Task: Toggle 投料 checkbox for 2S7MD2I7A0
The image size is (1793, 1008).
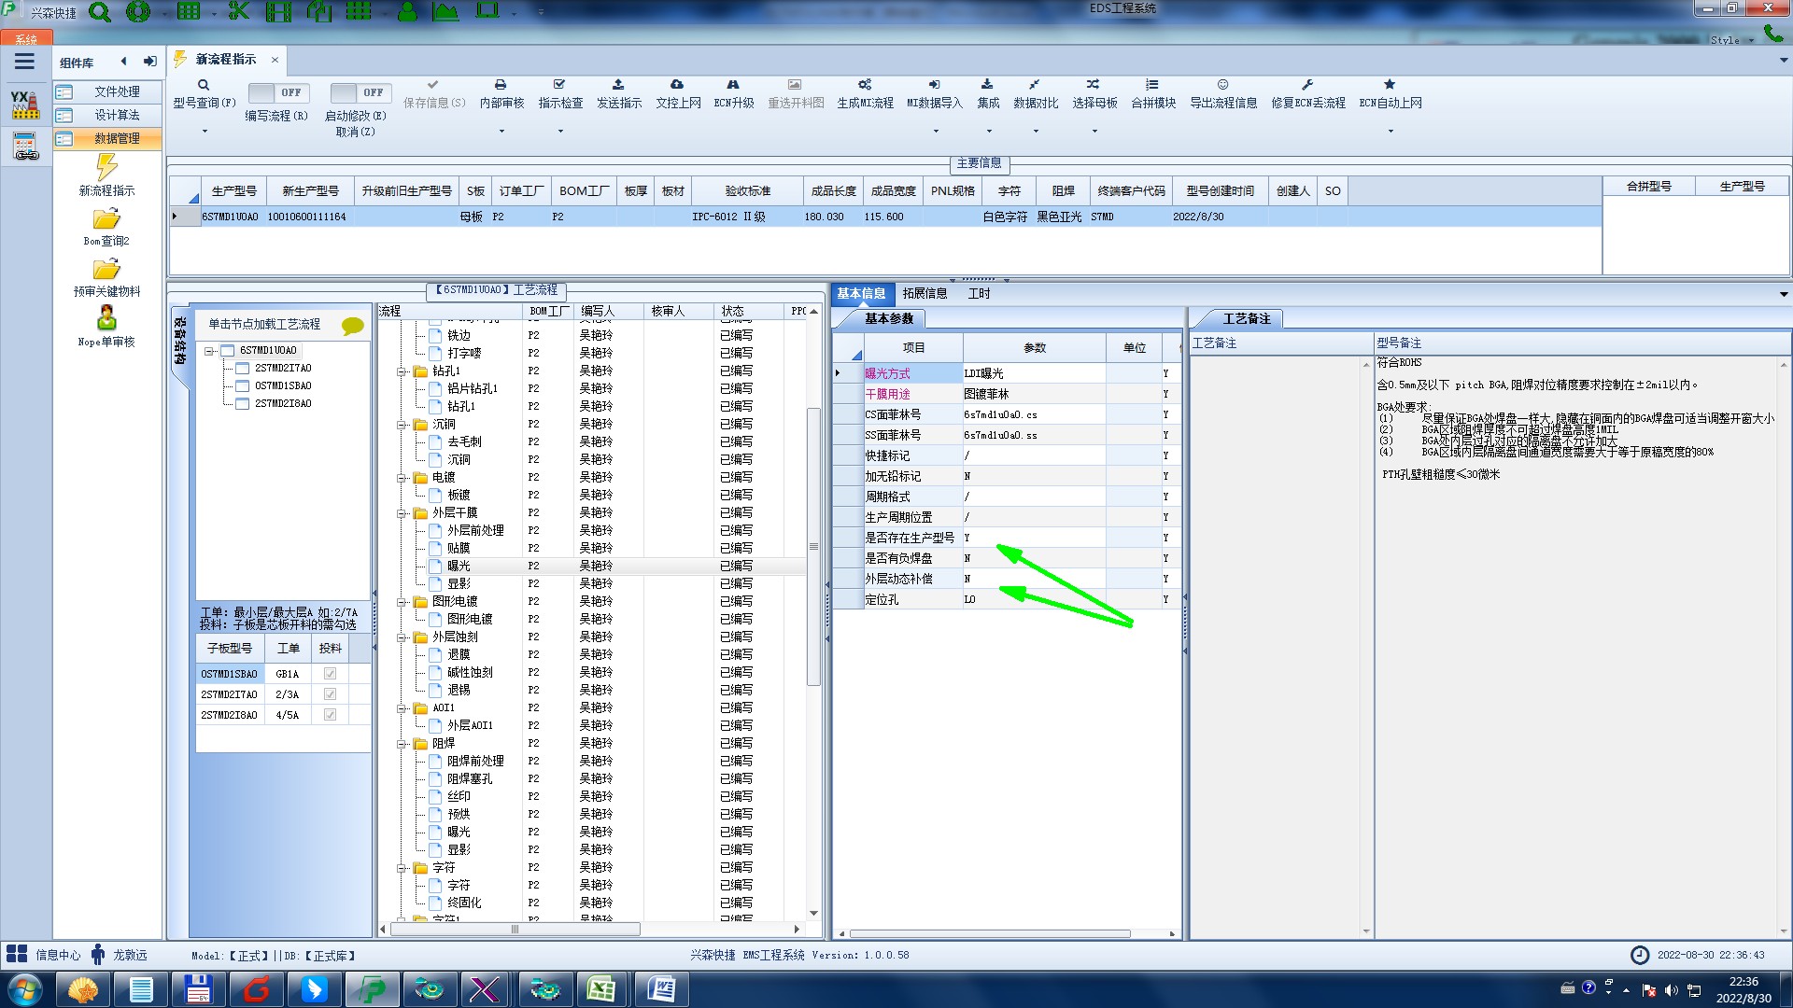Action: click(330, 694)
